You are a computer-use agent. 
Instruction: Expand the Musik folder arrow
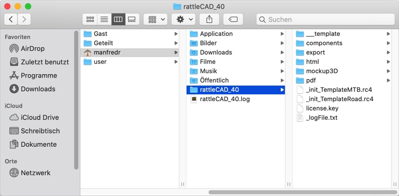tap(282, 71)
